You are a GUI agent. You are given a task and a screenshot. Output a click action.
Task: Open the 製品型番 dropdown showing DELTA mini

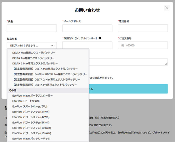(x=32, y=45)
